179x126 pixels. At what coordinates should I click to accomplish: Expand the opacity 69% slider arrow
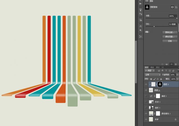click(x=177, y=75)
